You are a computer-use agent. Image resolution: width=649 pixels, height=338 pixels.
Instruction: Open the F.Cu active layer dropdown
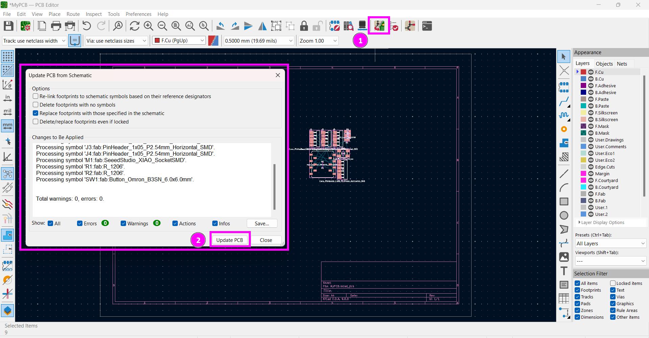pyautogui.click(x=179, y=41)
